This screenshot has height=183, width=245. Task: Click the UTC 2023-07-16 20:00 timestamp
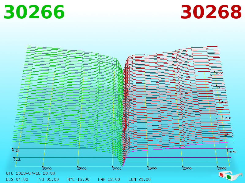coord(31,173)
